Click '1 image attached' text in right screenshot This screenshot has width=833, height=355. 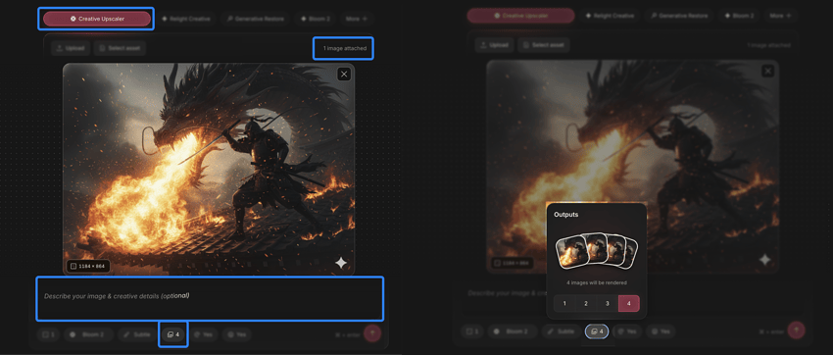(768, 45)
